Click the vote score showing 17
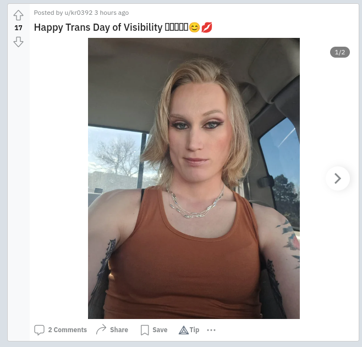 pos(19,28)
